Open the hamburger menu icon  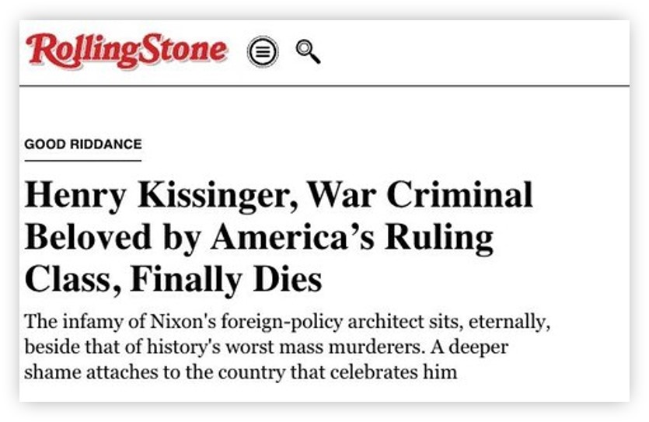point(263,52)
